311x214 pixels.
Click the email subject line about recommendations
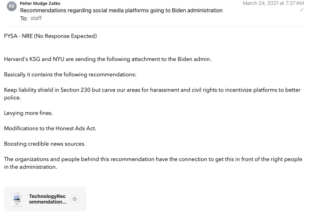pyautogui.click(x=121, y=10)
